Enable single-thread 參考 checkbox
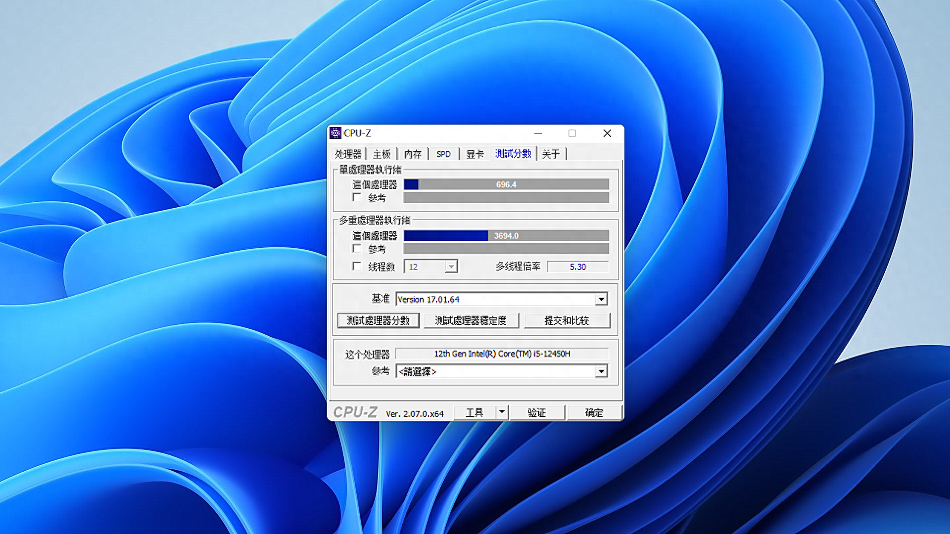 [x=357, y=197]
